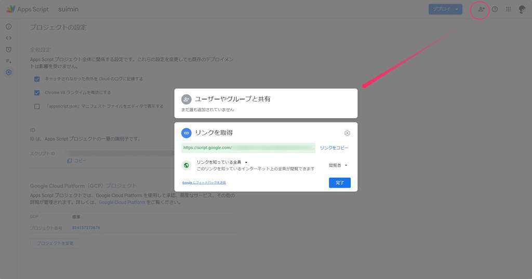This screenshot has width=532, height=279.
Task: Open the 閲覧者 role dropdown
Action: tap(338, 165)
